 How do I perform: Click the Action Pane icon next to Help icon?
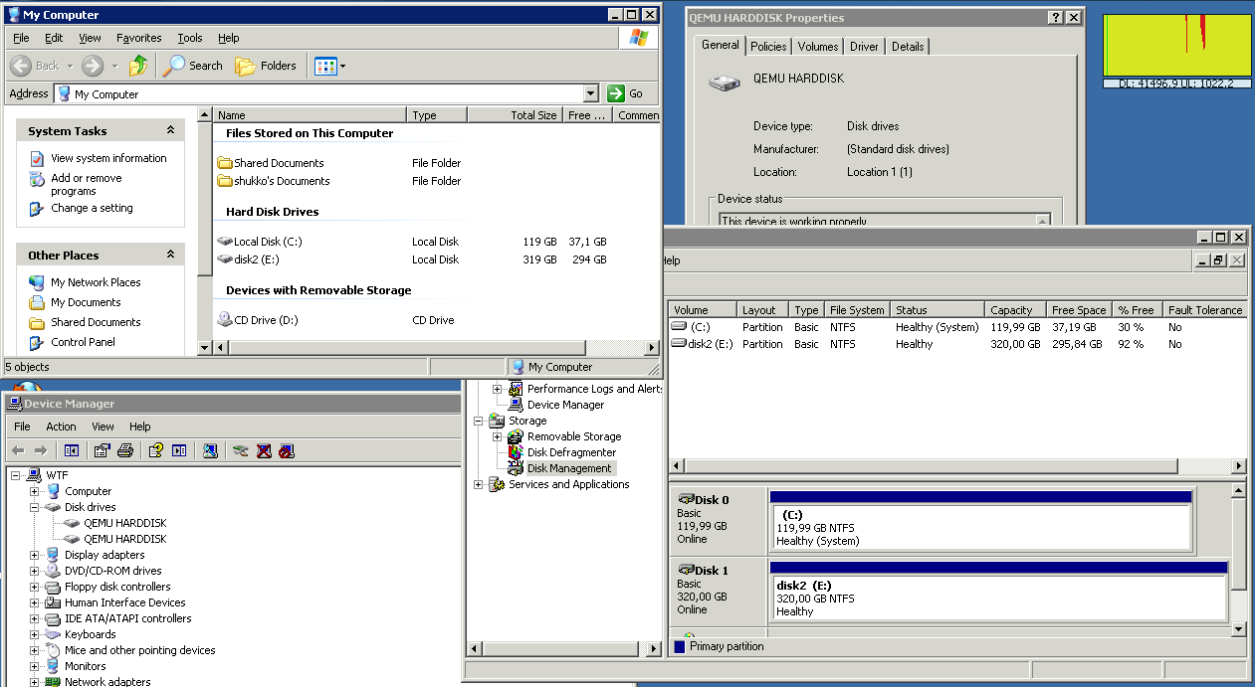point(179,450)
